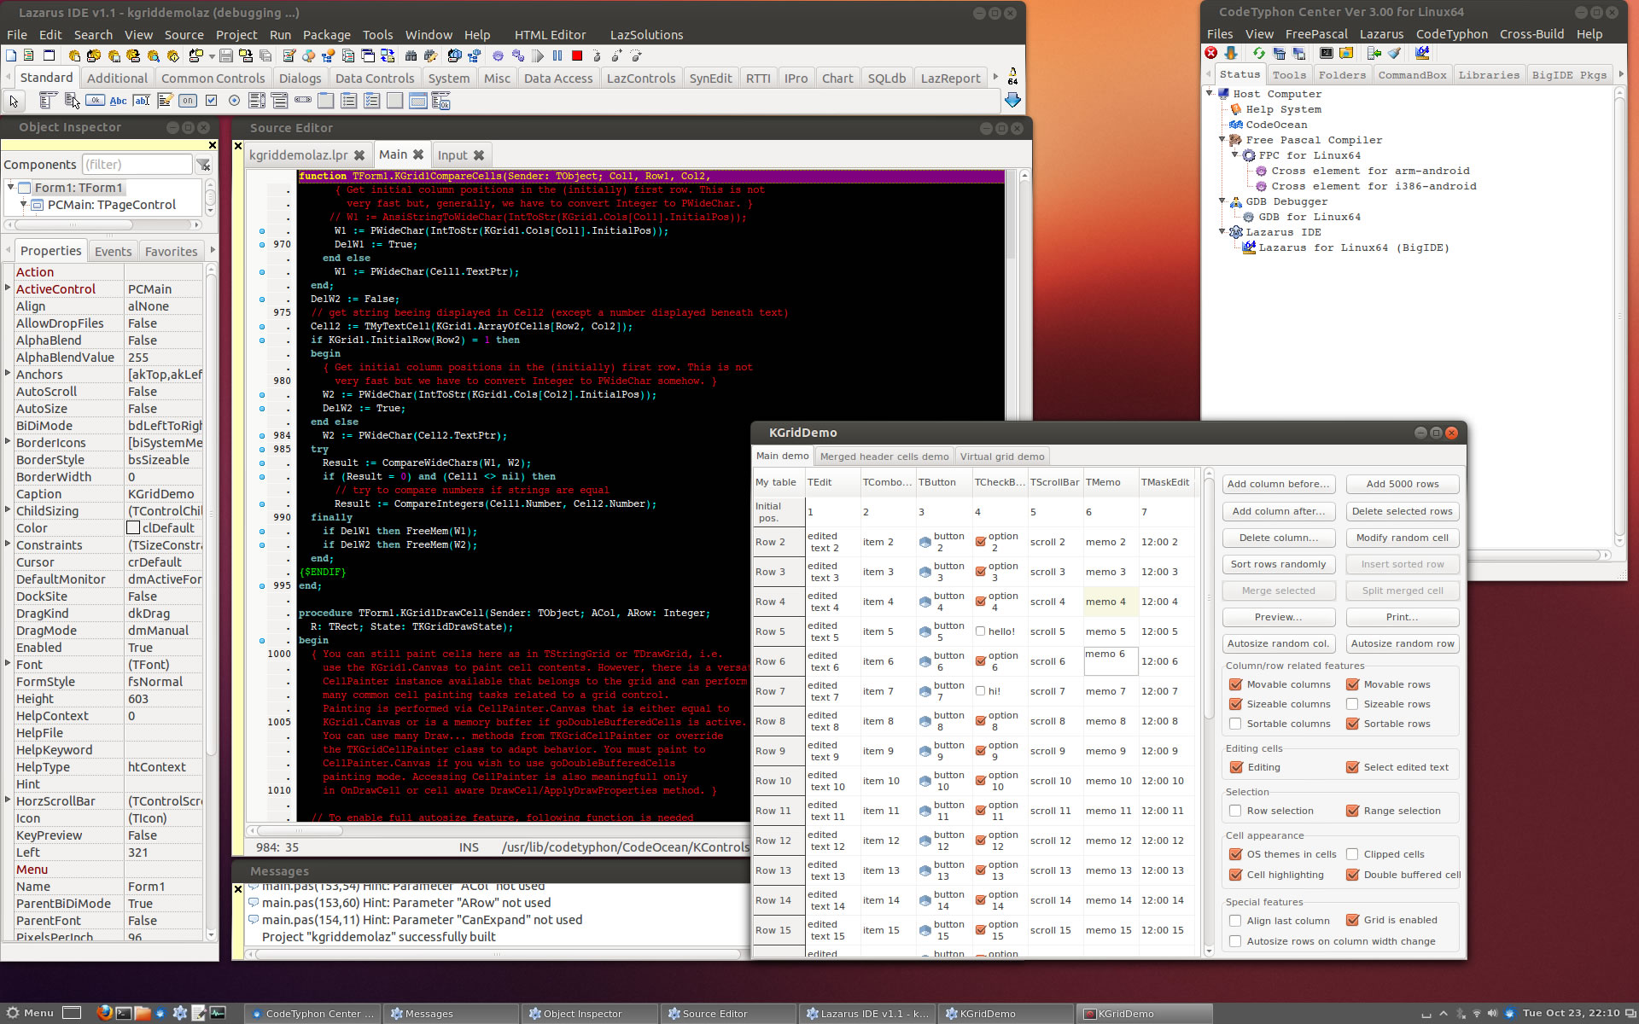Open the terminal icon in CodeTyphon toolbar
Viewport: 1639px width, 1024px height.
coord(1326,53)
